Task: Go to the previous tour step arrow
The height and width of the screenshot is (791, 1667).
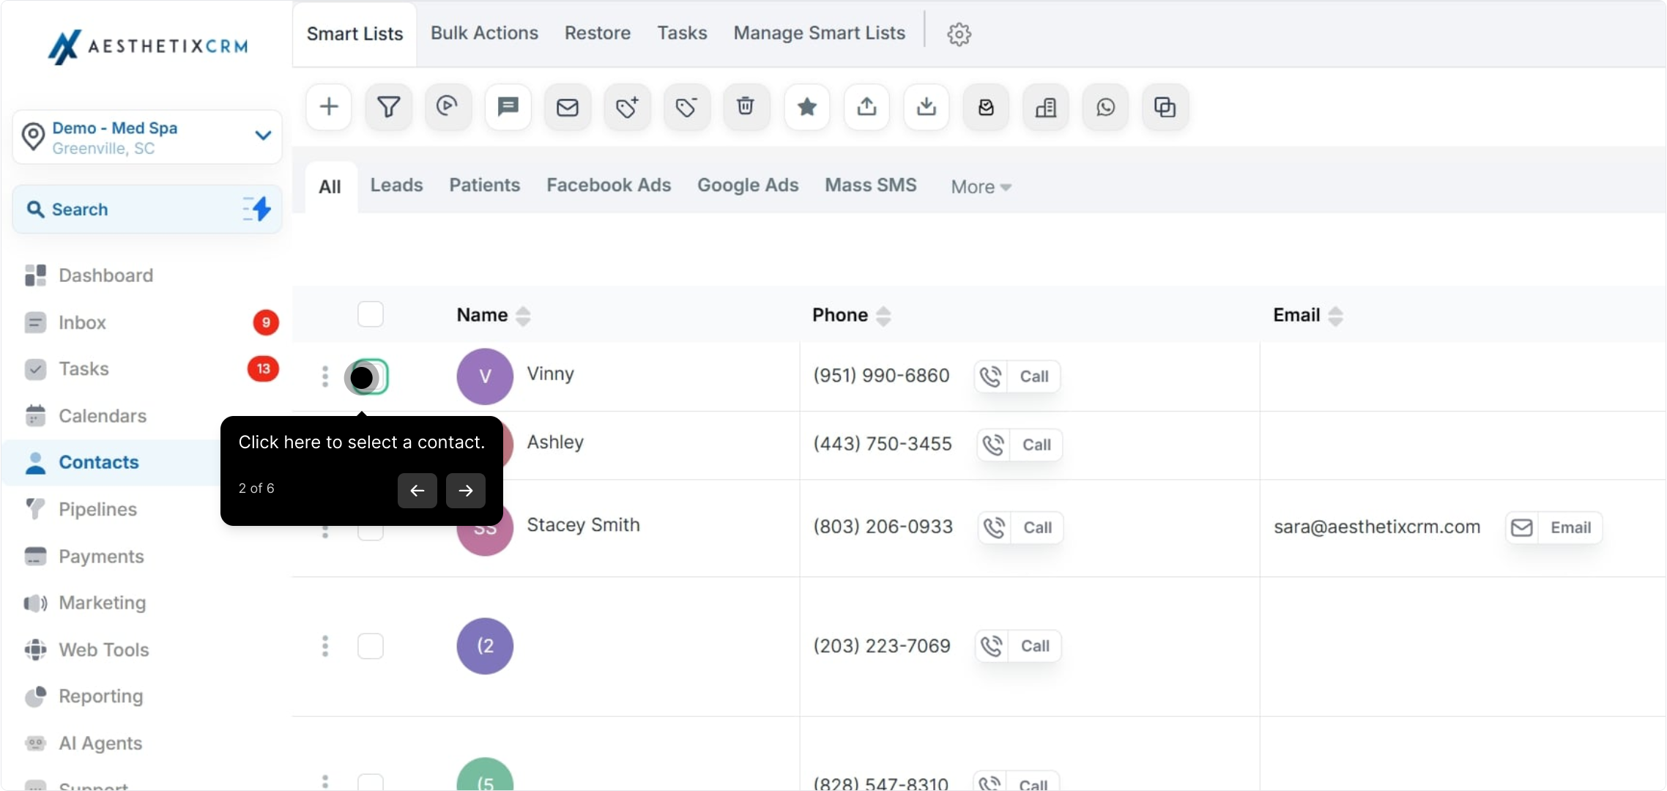Action: click(x=417, y=491)
